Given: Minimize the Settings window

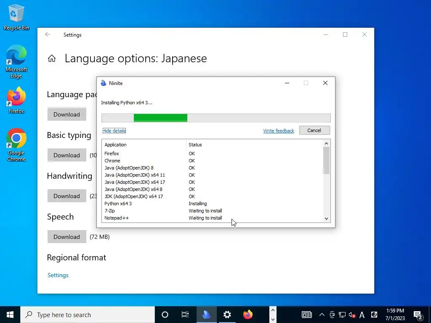Looking at the screenshot, I should [x=326, y=34].
